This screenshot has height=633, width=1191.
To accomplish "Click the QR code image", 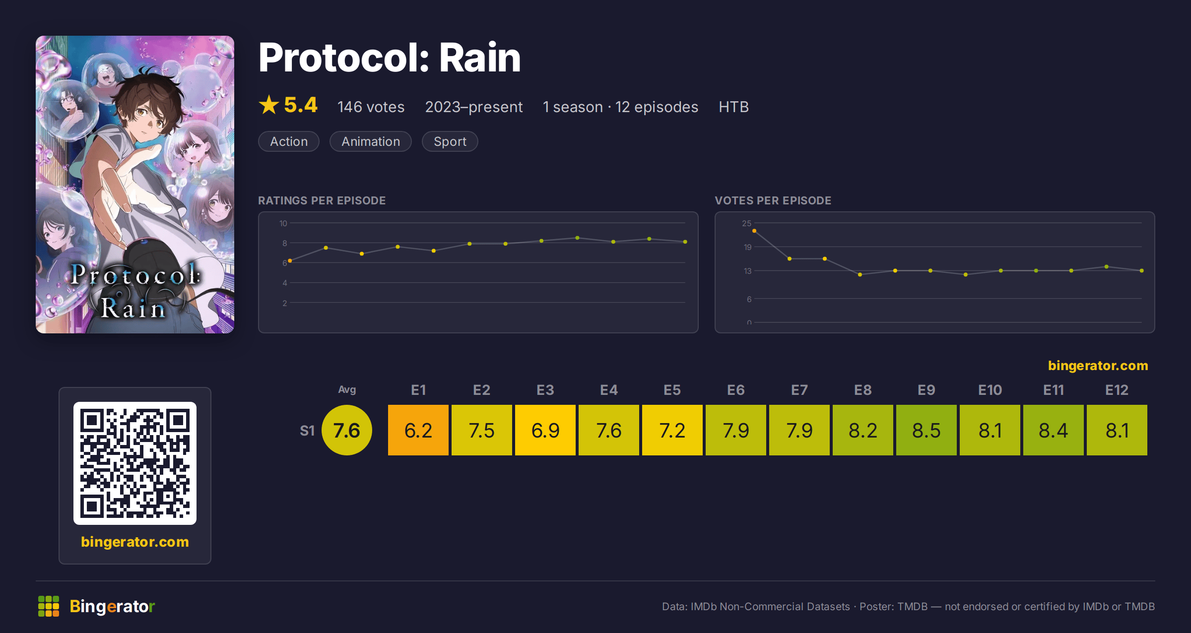I will pos(135,463).
